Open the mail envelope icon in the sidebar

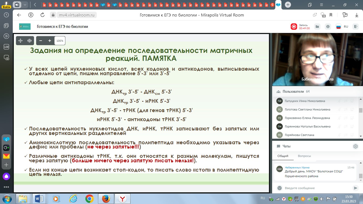coord(6,156)
